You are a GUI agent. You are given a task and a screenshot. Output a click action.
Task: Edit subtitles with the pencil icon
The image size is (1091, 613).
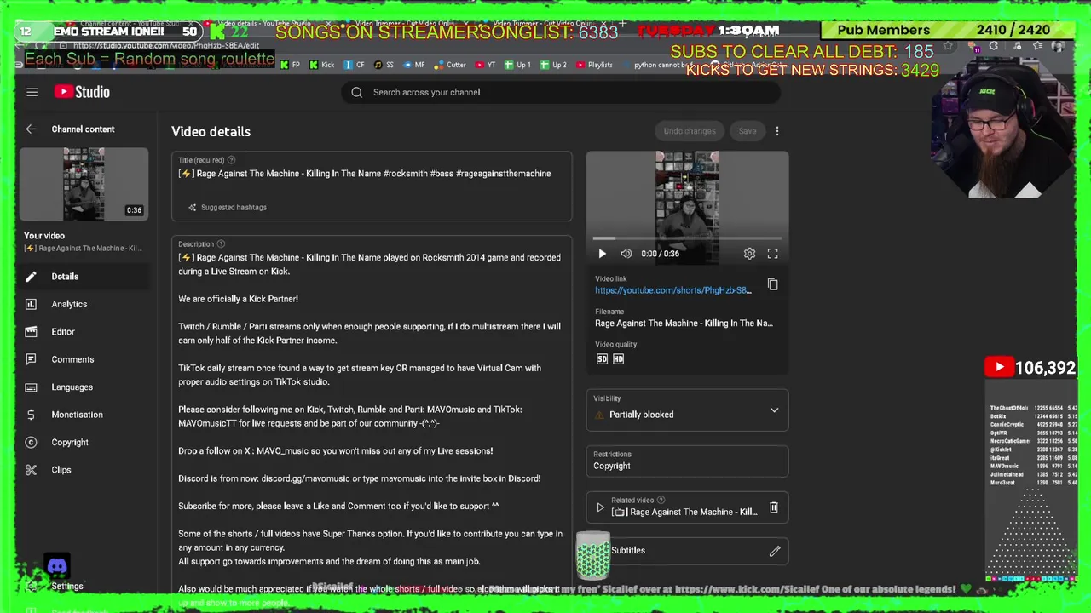tap(774, 551)
